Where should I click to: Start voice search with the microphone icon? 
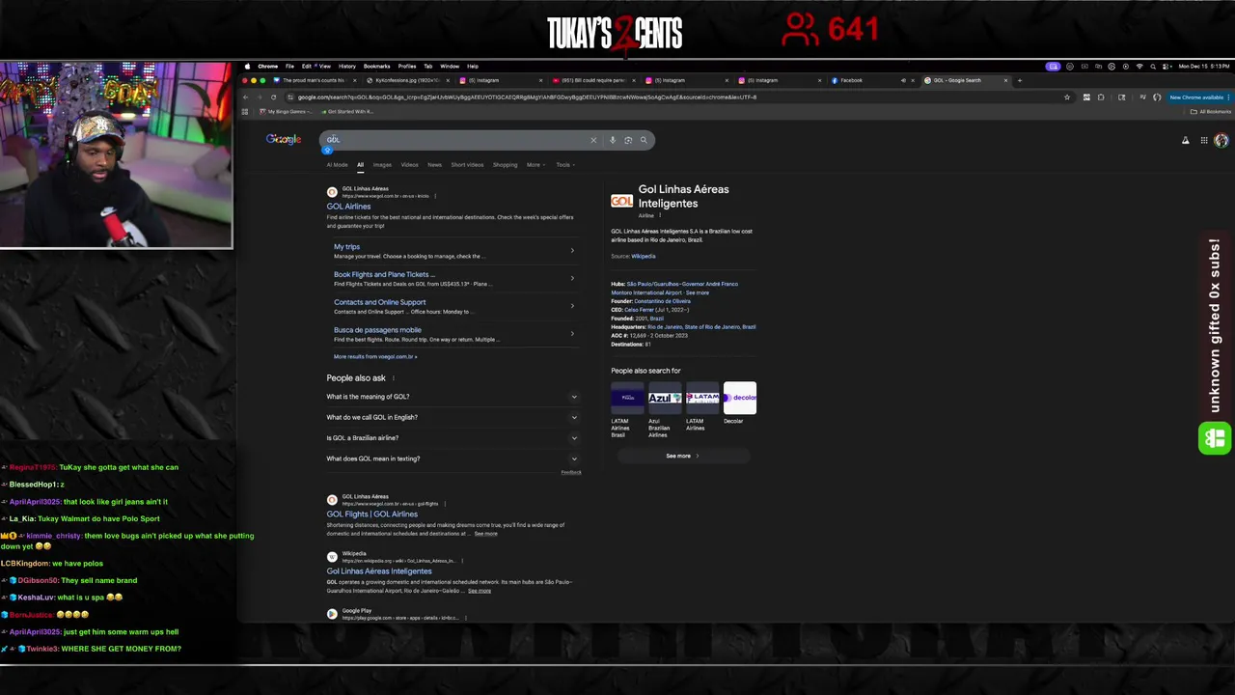612,140
